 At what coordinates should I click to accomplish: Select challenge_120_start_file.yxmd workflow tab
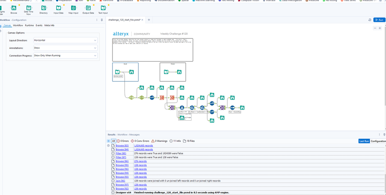coord(124,20)
